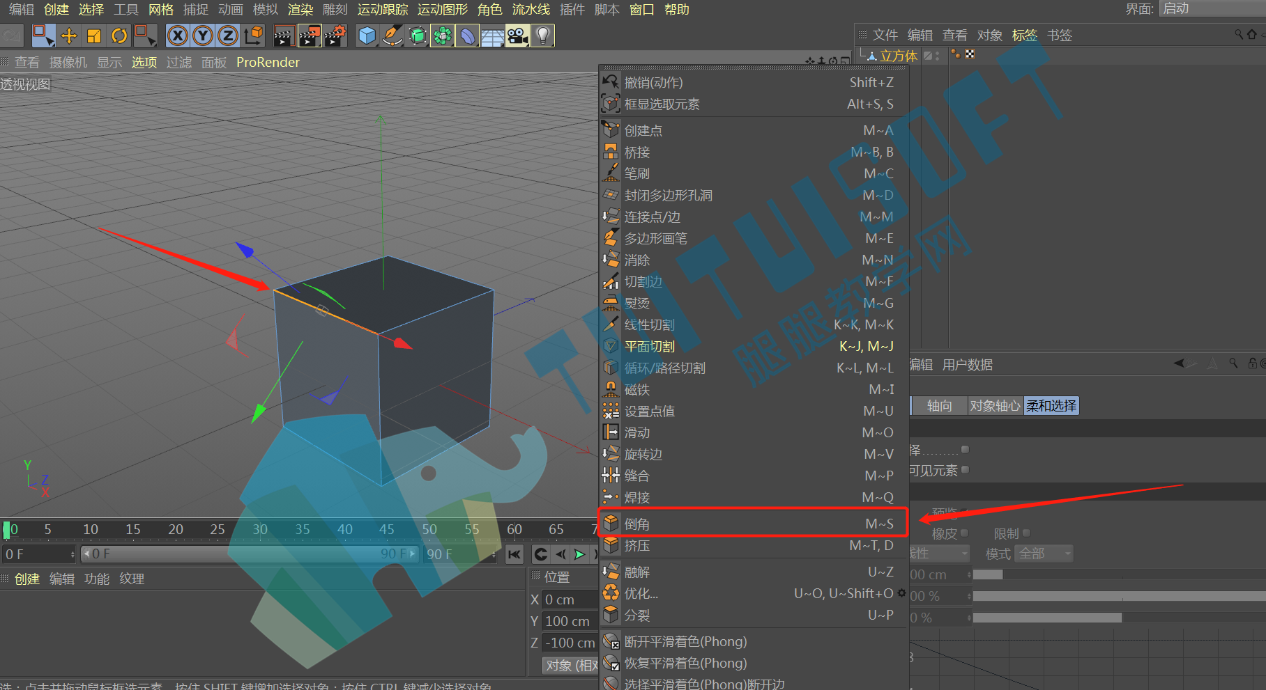The image size is (1266, 690).
Task: Click the Y position field 100 cm
Action: 570,621
